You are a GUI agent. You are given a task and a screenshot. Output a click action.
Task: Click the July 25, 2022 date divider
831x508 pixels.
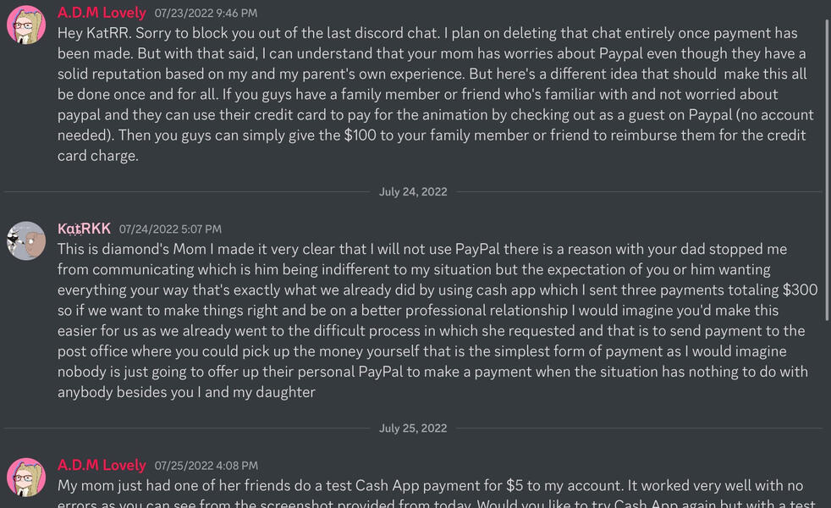point(413,428)
